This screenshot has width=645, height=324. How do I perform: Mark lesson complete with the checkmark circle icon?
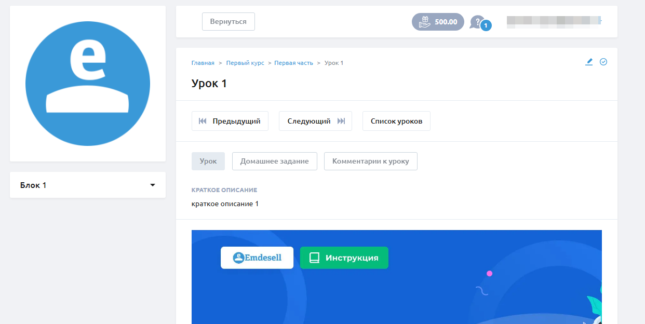coord(603,62)
